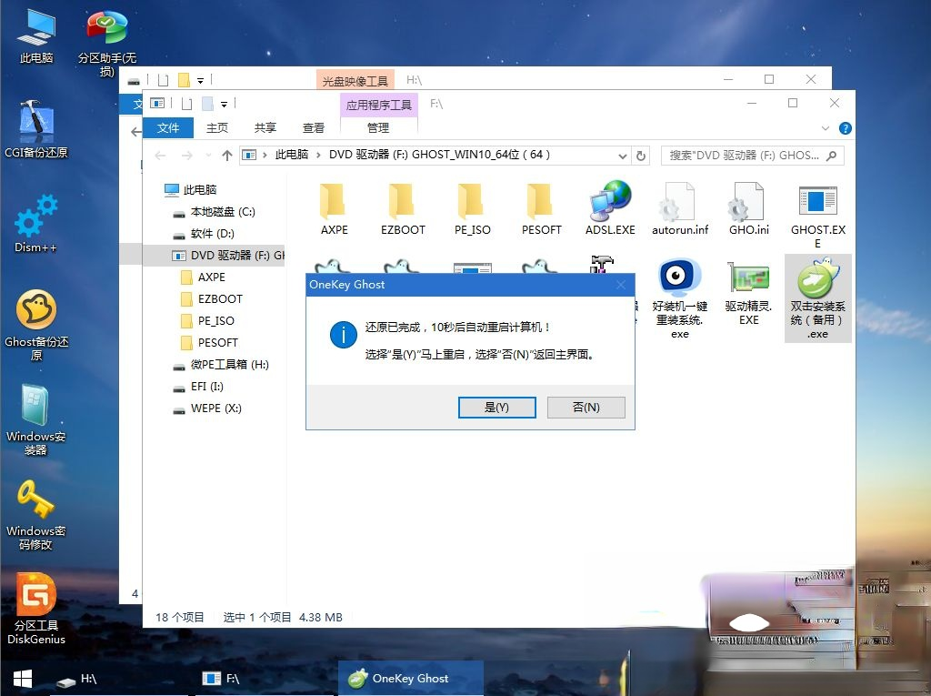Click back arrow in H:\ window
The width and height of the screenshot is (931, 696).
pos(136,131)
